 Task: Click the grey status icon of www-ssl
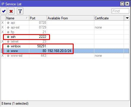point(8,56)
